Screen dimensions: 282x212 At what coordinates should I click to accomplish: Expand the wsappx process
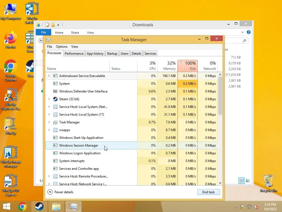[x=49, y=130]
